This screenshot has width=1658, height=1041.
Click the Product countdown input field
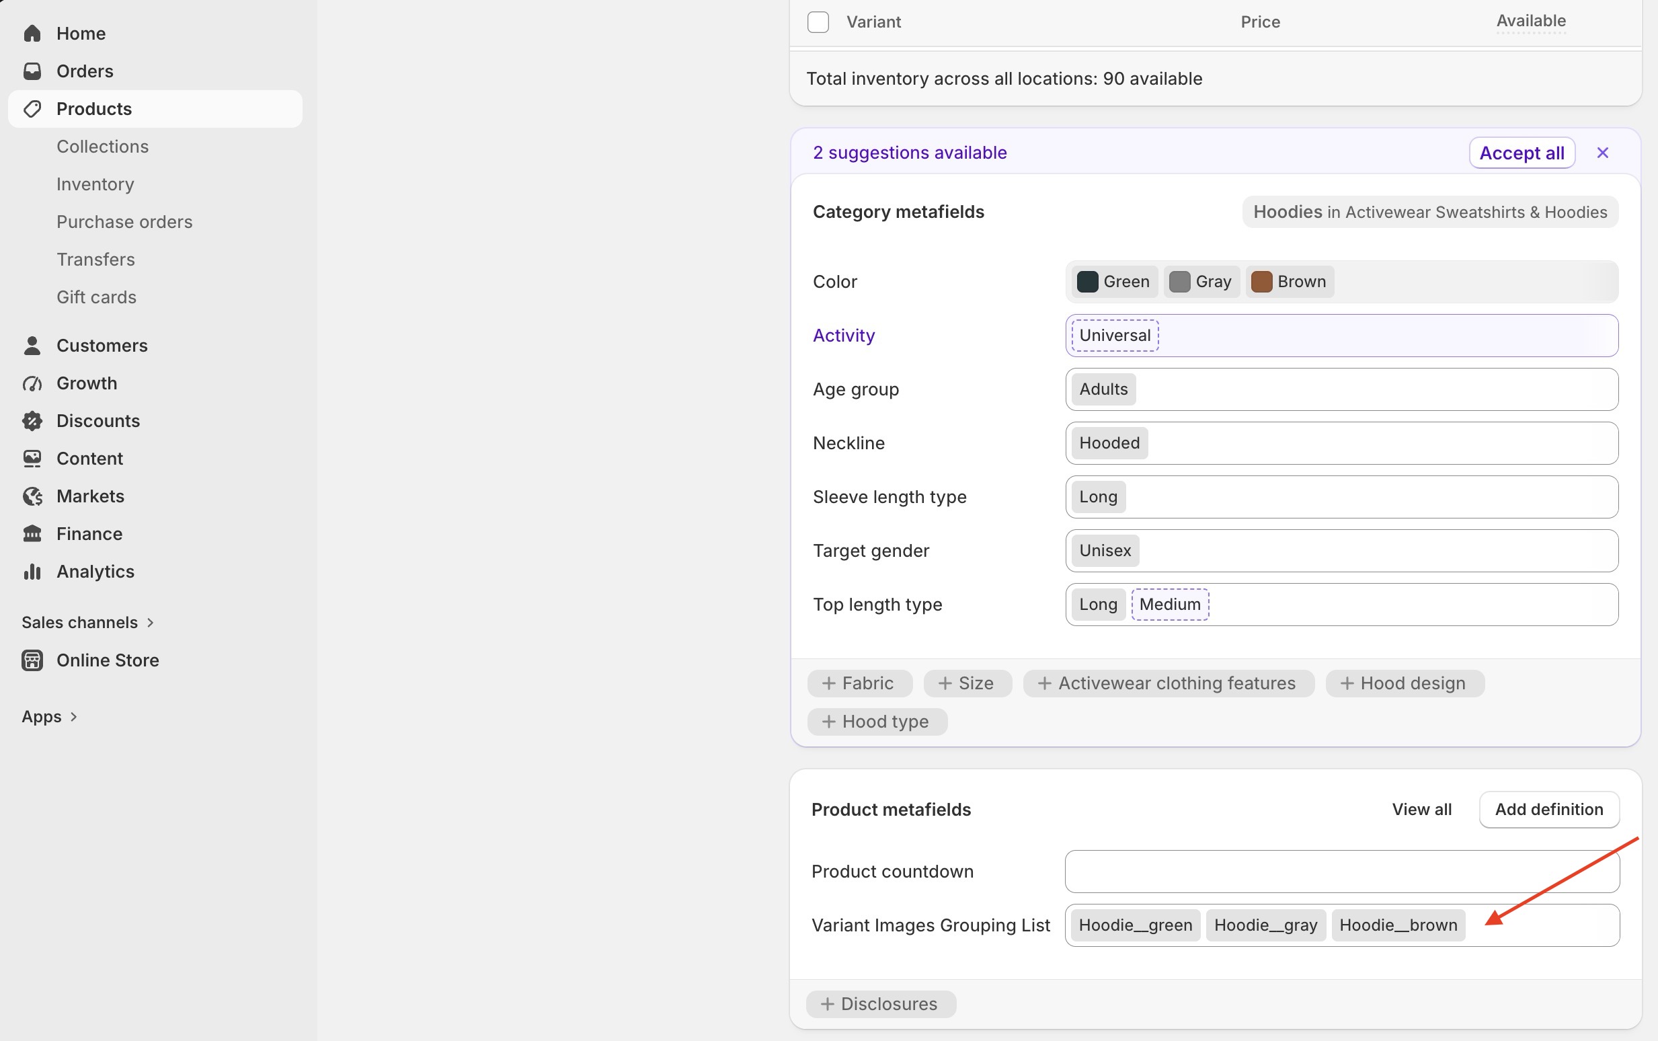pos(1341,872)
